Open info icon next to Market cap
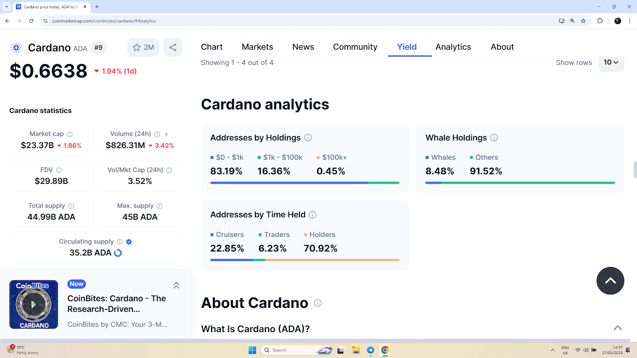 pos(70,134)
